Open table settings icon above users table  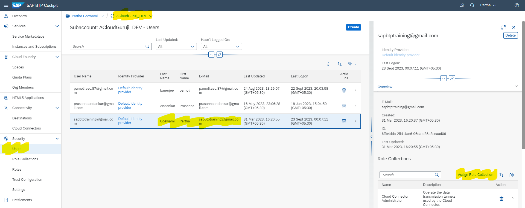pos(329,64)
